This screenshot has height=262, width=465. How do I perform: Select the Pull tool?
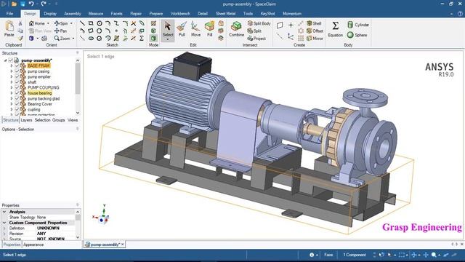[x=182, y=30]
